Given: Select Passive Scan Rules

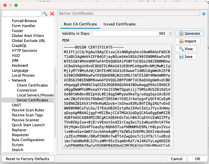Looking at the screenshot, I should [28, 110].
